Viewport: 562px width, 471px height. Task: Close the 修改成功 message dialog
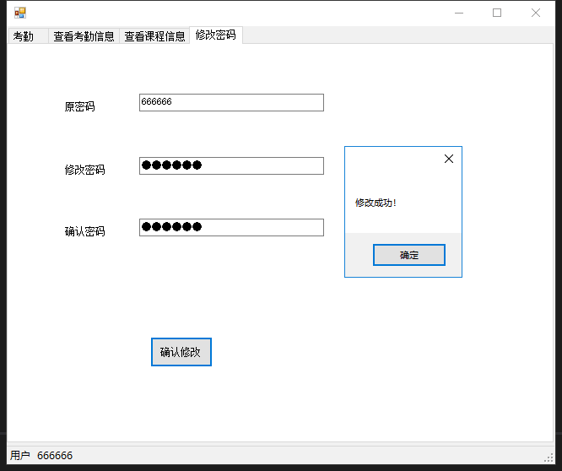(449, 159)
